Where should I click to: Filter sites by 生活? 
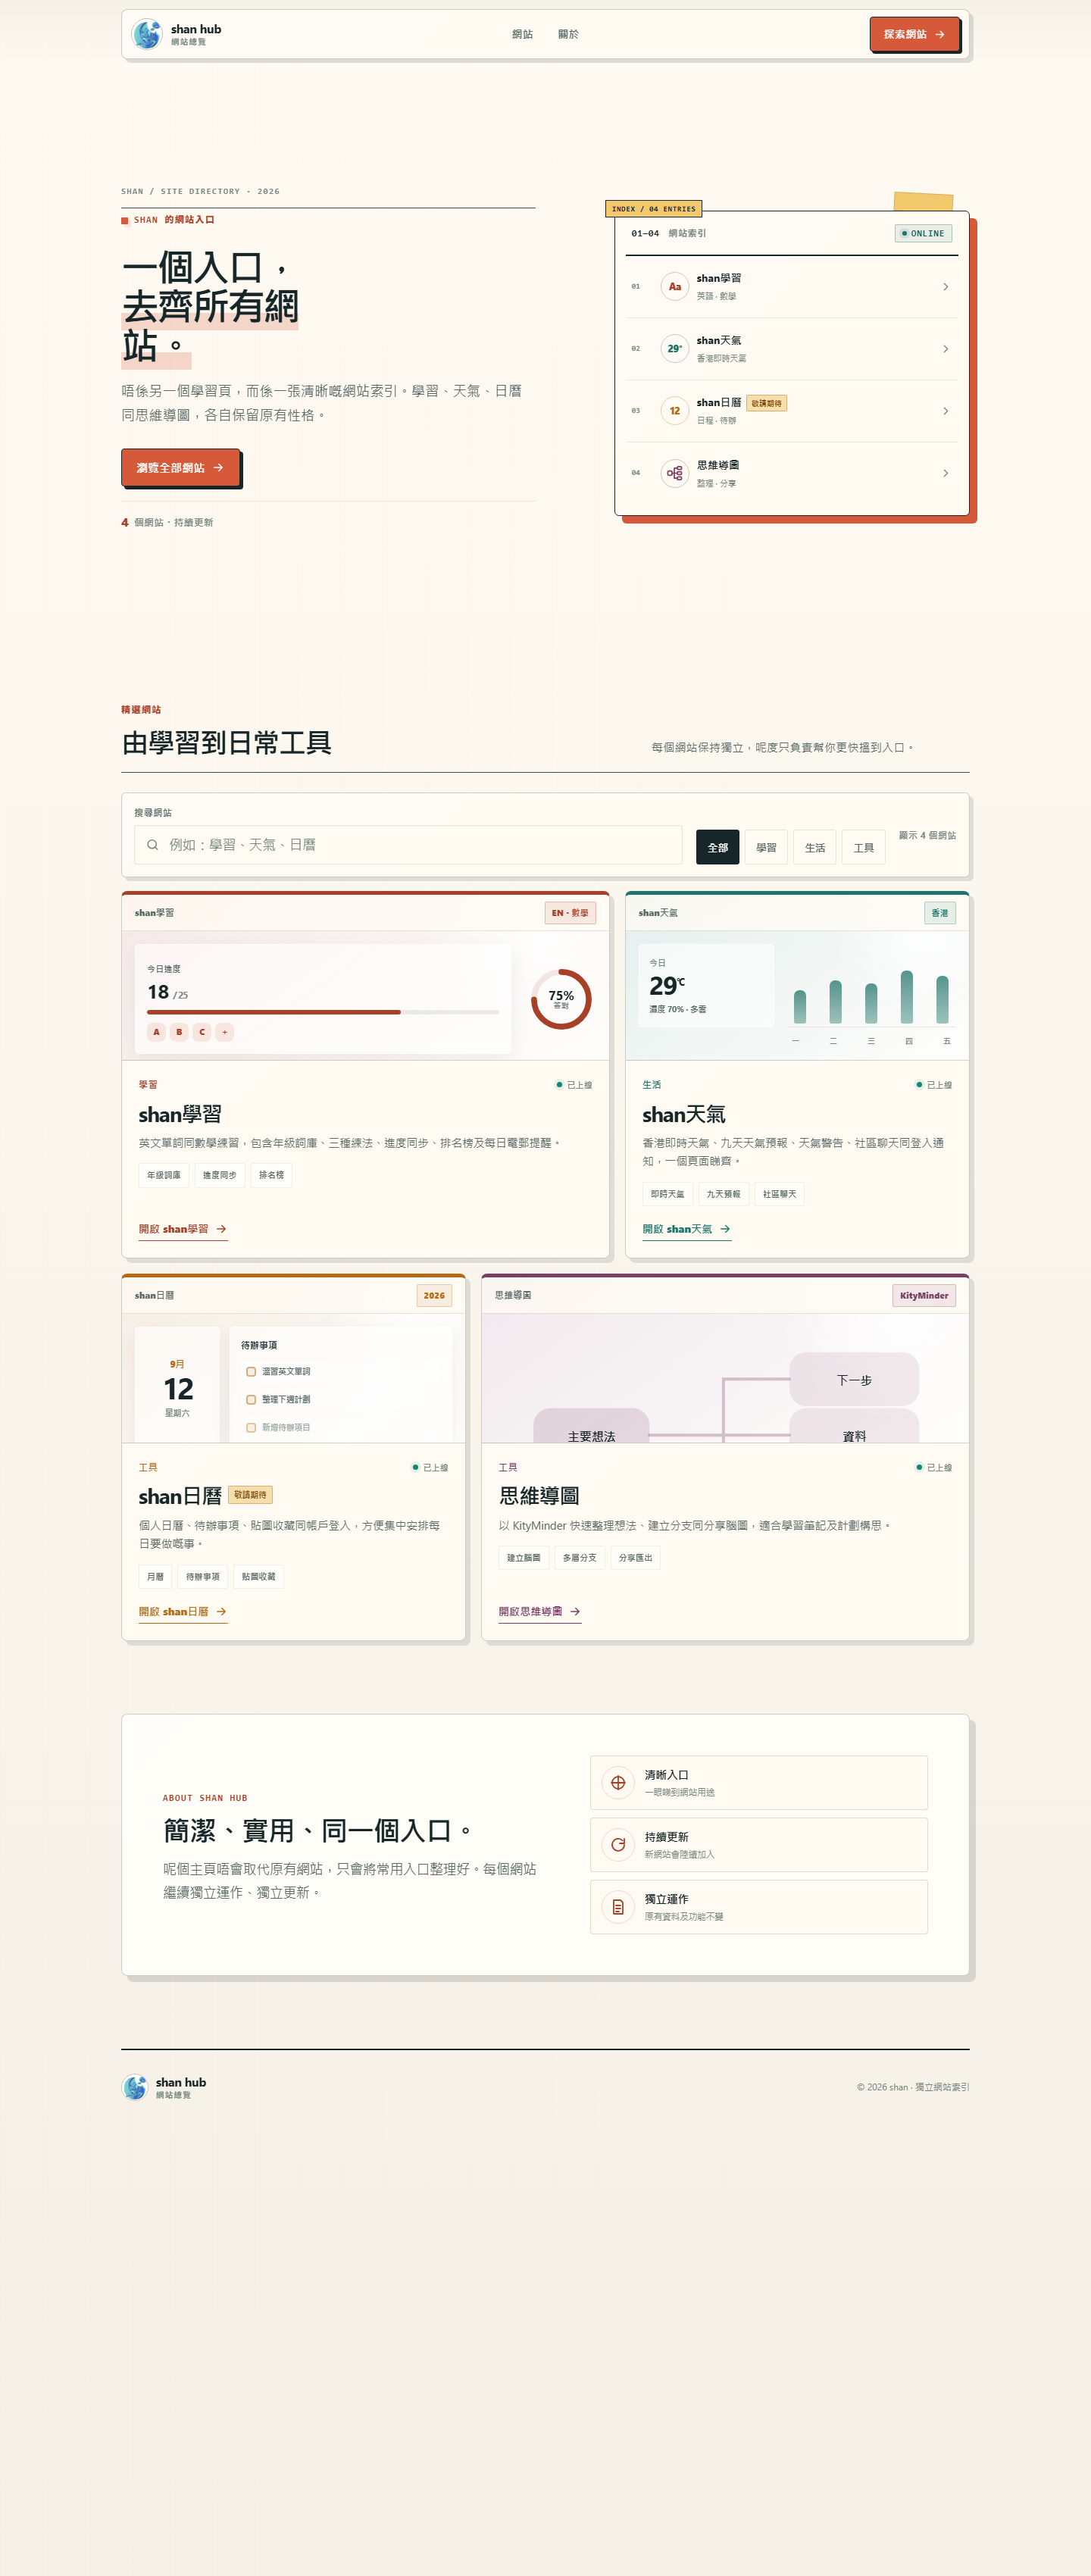[815, 847]
